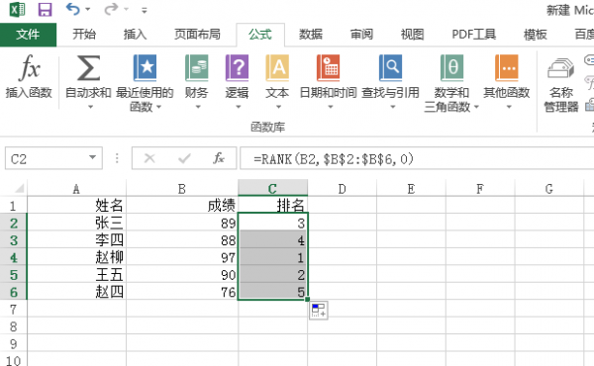Open the Auto Fill Options button

pyautogui.click(x=318, y=311)
